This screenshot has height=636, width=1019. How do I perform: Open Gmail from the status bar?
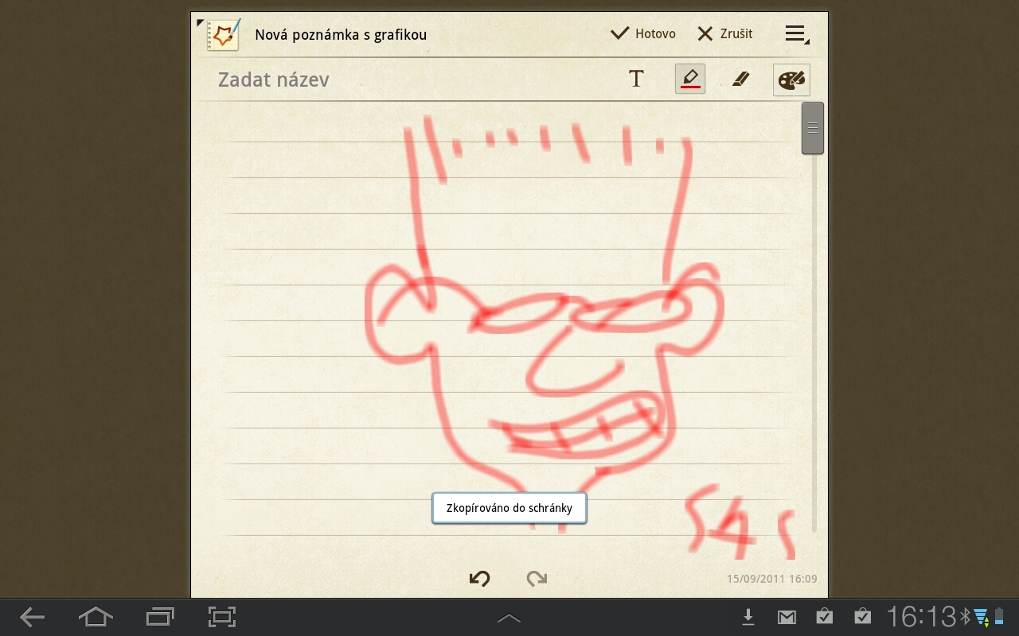point(787,616)
